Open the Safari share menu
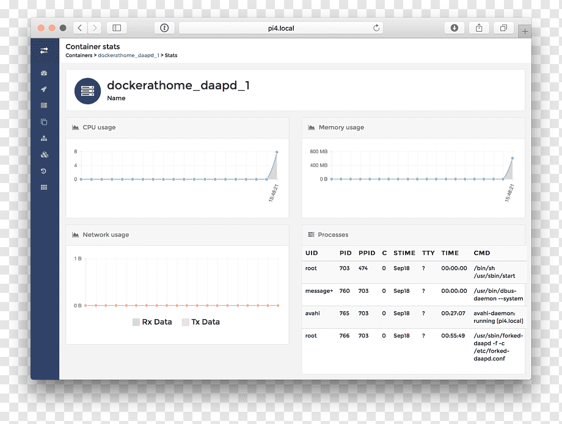Screen dimensions: 562x424 point(479,28)
